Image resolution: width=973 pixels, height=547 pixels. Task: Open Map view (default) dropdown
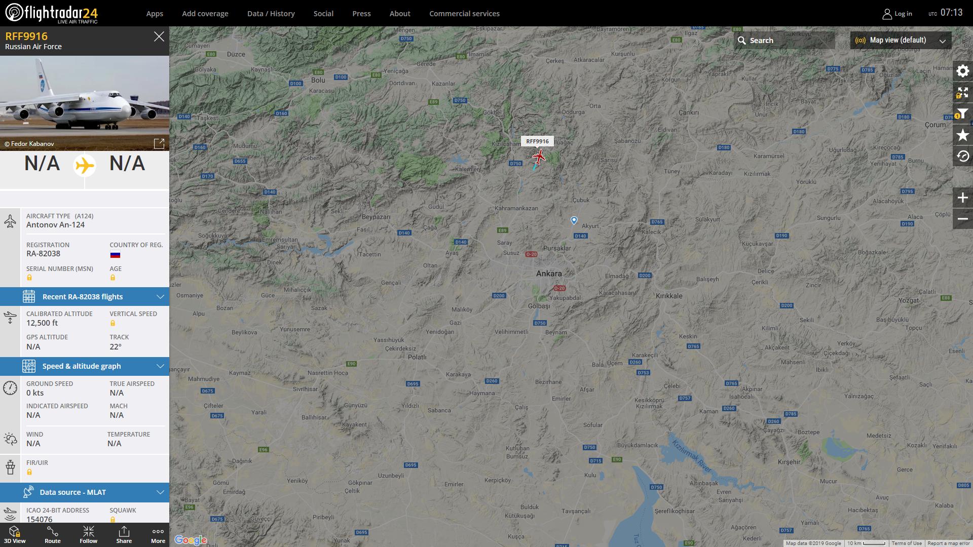point(901,41)
